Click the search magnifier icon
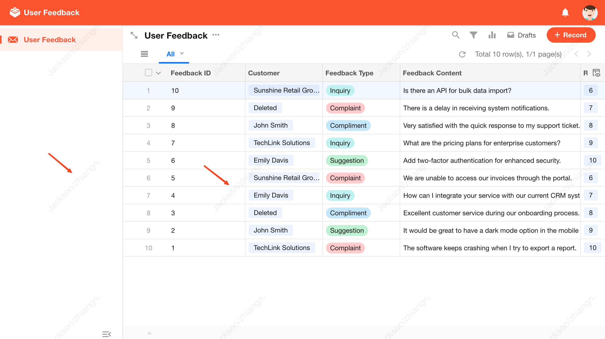The height and width of the screenshot is (339, 605). pyautogui.click(x=456, y=35)
